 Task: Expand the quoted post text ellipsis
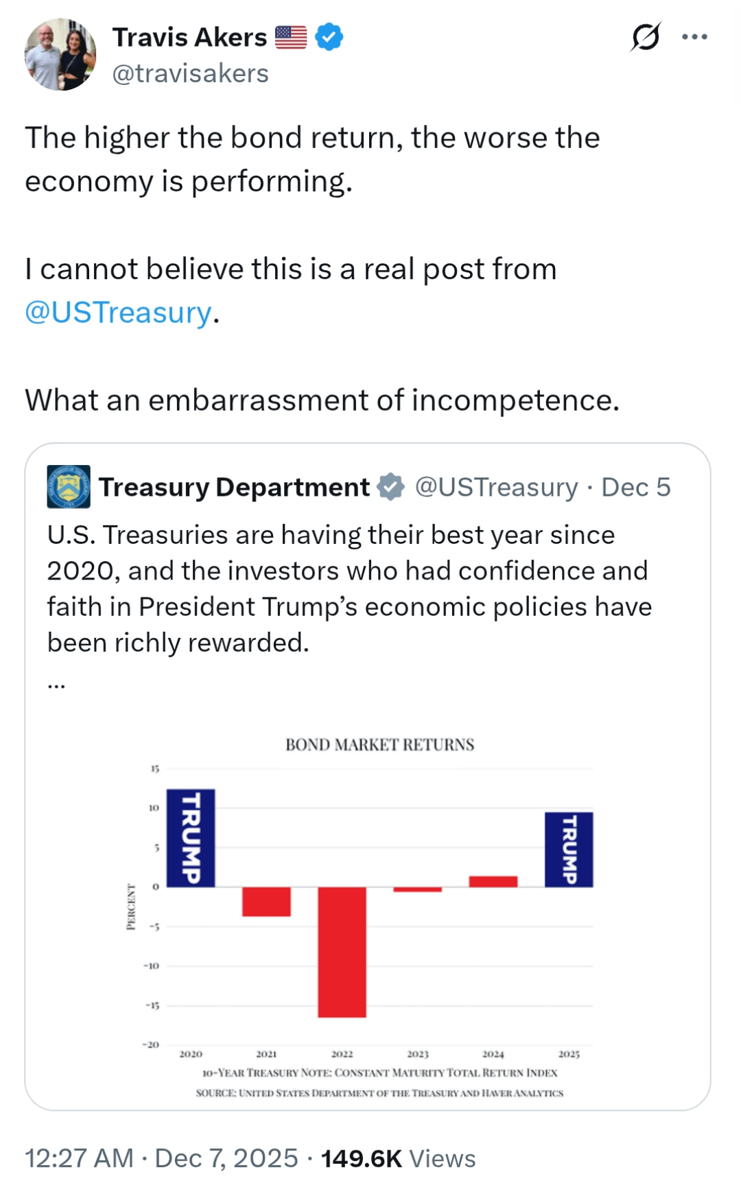point(56,683)
